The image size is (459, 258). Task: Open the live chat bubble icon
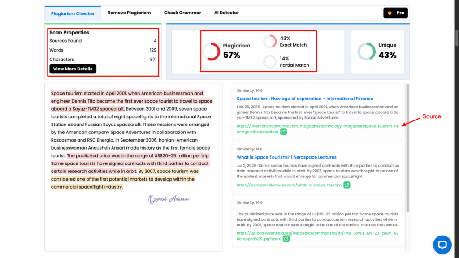(442, 245)
